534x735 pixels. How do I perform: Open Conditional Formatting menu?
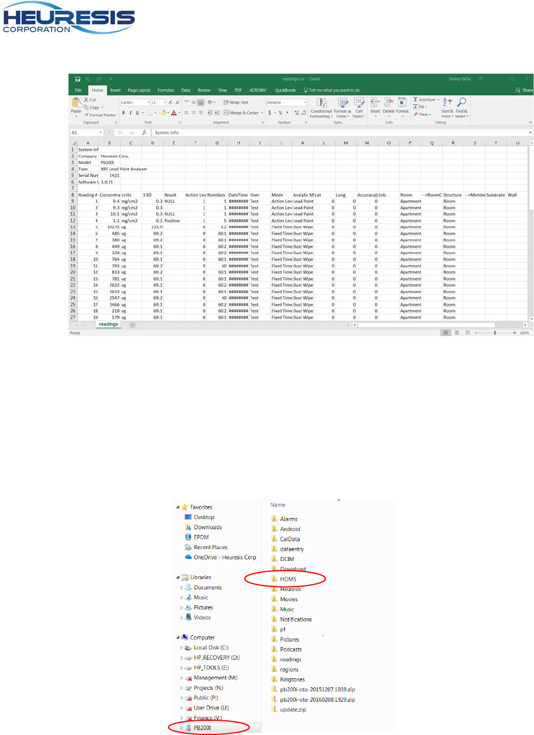click(321, 108)
